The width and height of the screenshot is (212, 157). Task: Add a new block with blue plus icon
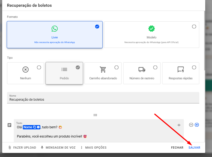tap(197, 125)
